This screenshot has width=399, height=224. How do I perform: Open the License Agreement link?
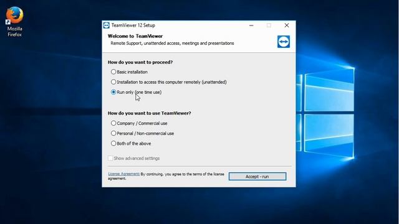(x=123, y=174)
